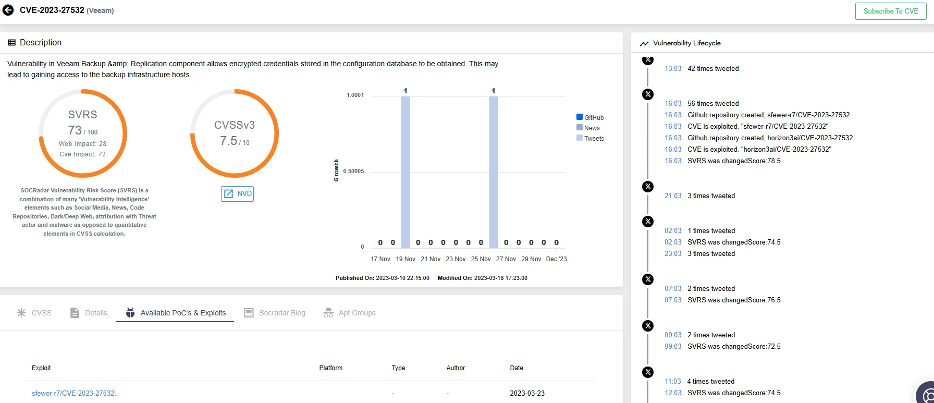Screen dimensions: 934x403
Task: Click 'Github repository created, sfewer-r7' entry
Action: (769, 115)
